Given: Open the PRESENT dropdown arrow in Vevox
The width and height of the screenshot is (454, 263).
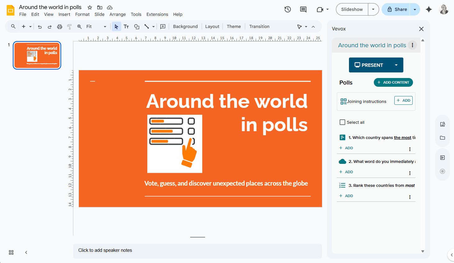Looking at the screenshot, I should [396, 65].
